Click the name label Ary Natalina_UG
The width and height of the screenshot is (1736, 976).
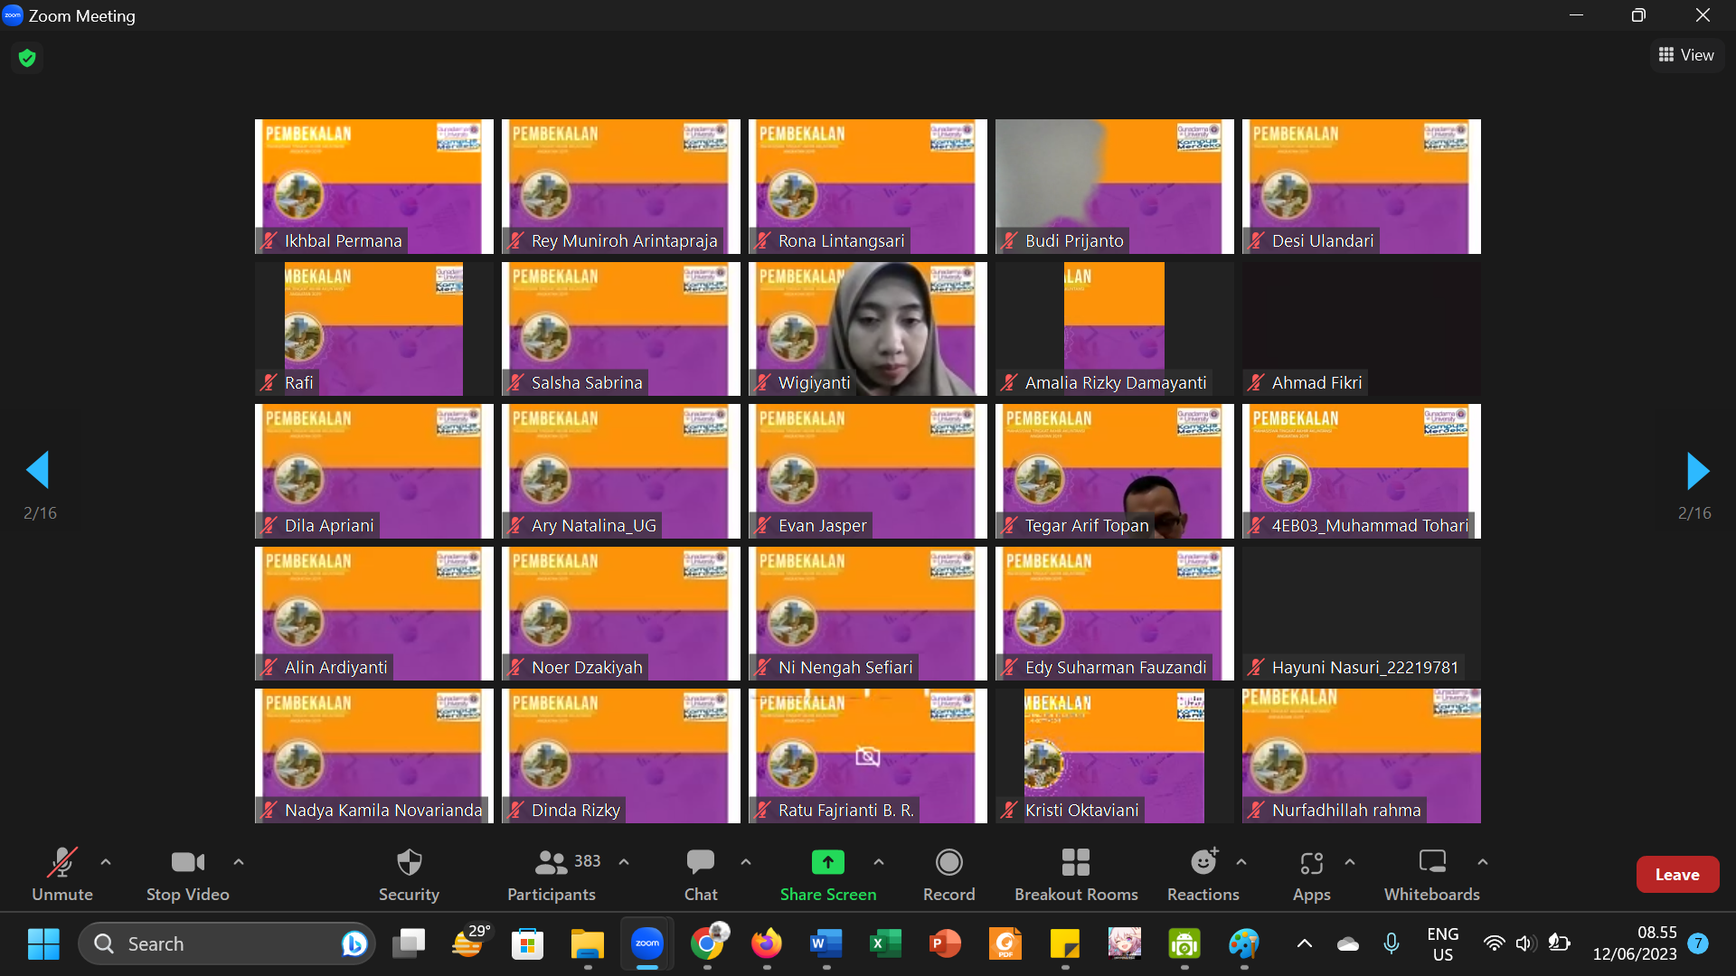pyautogui.click(x=593, y=526)
